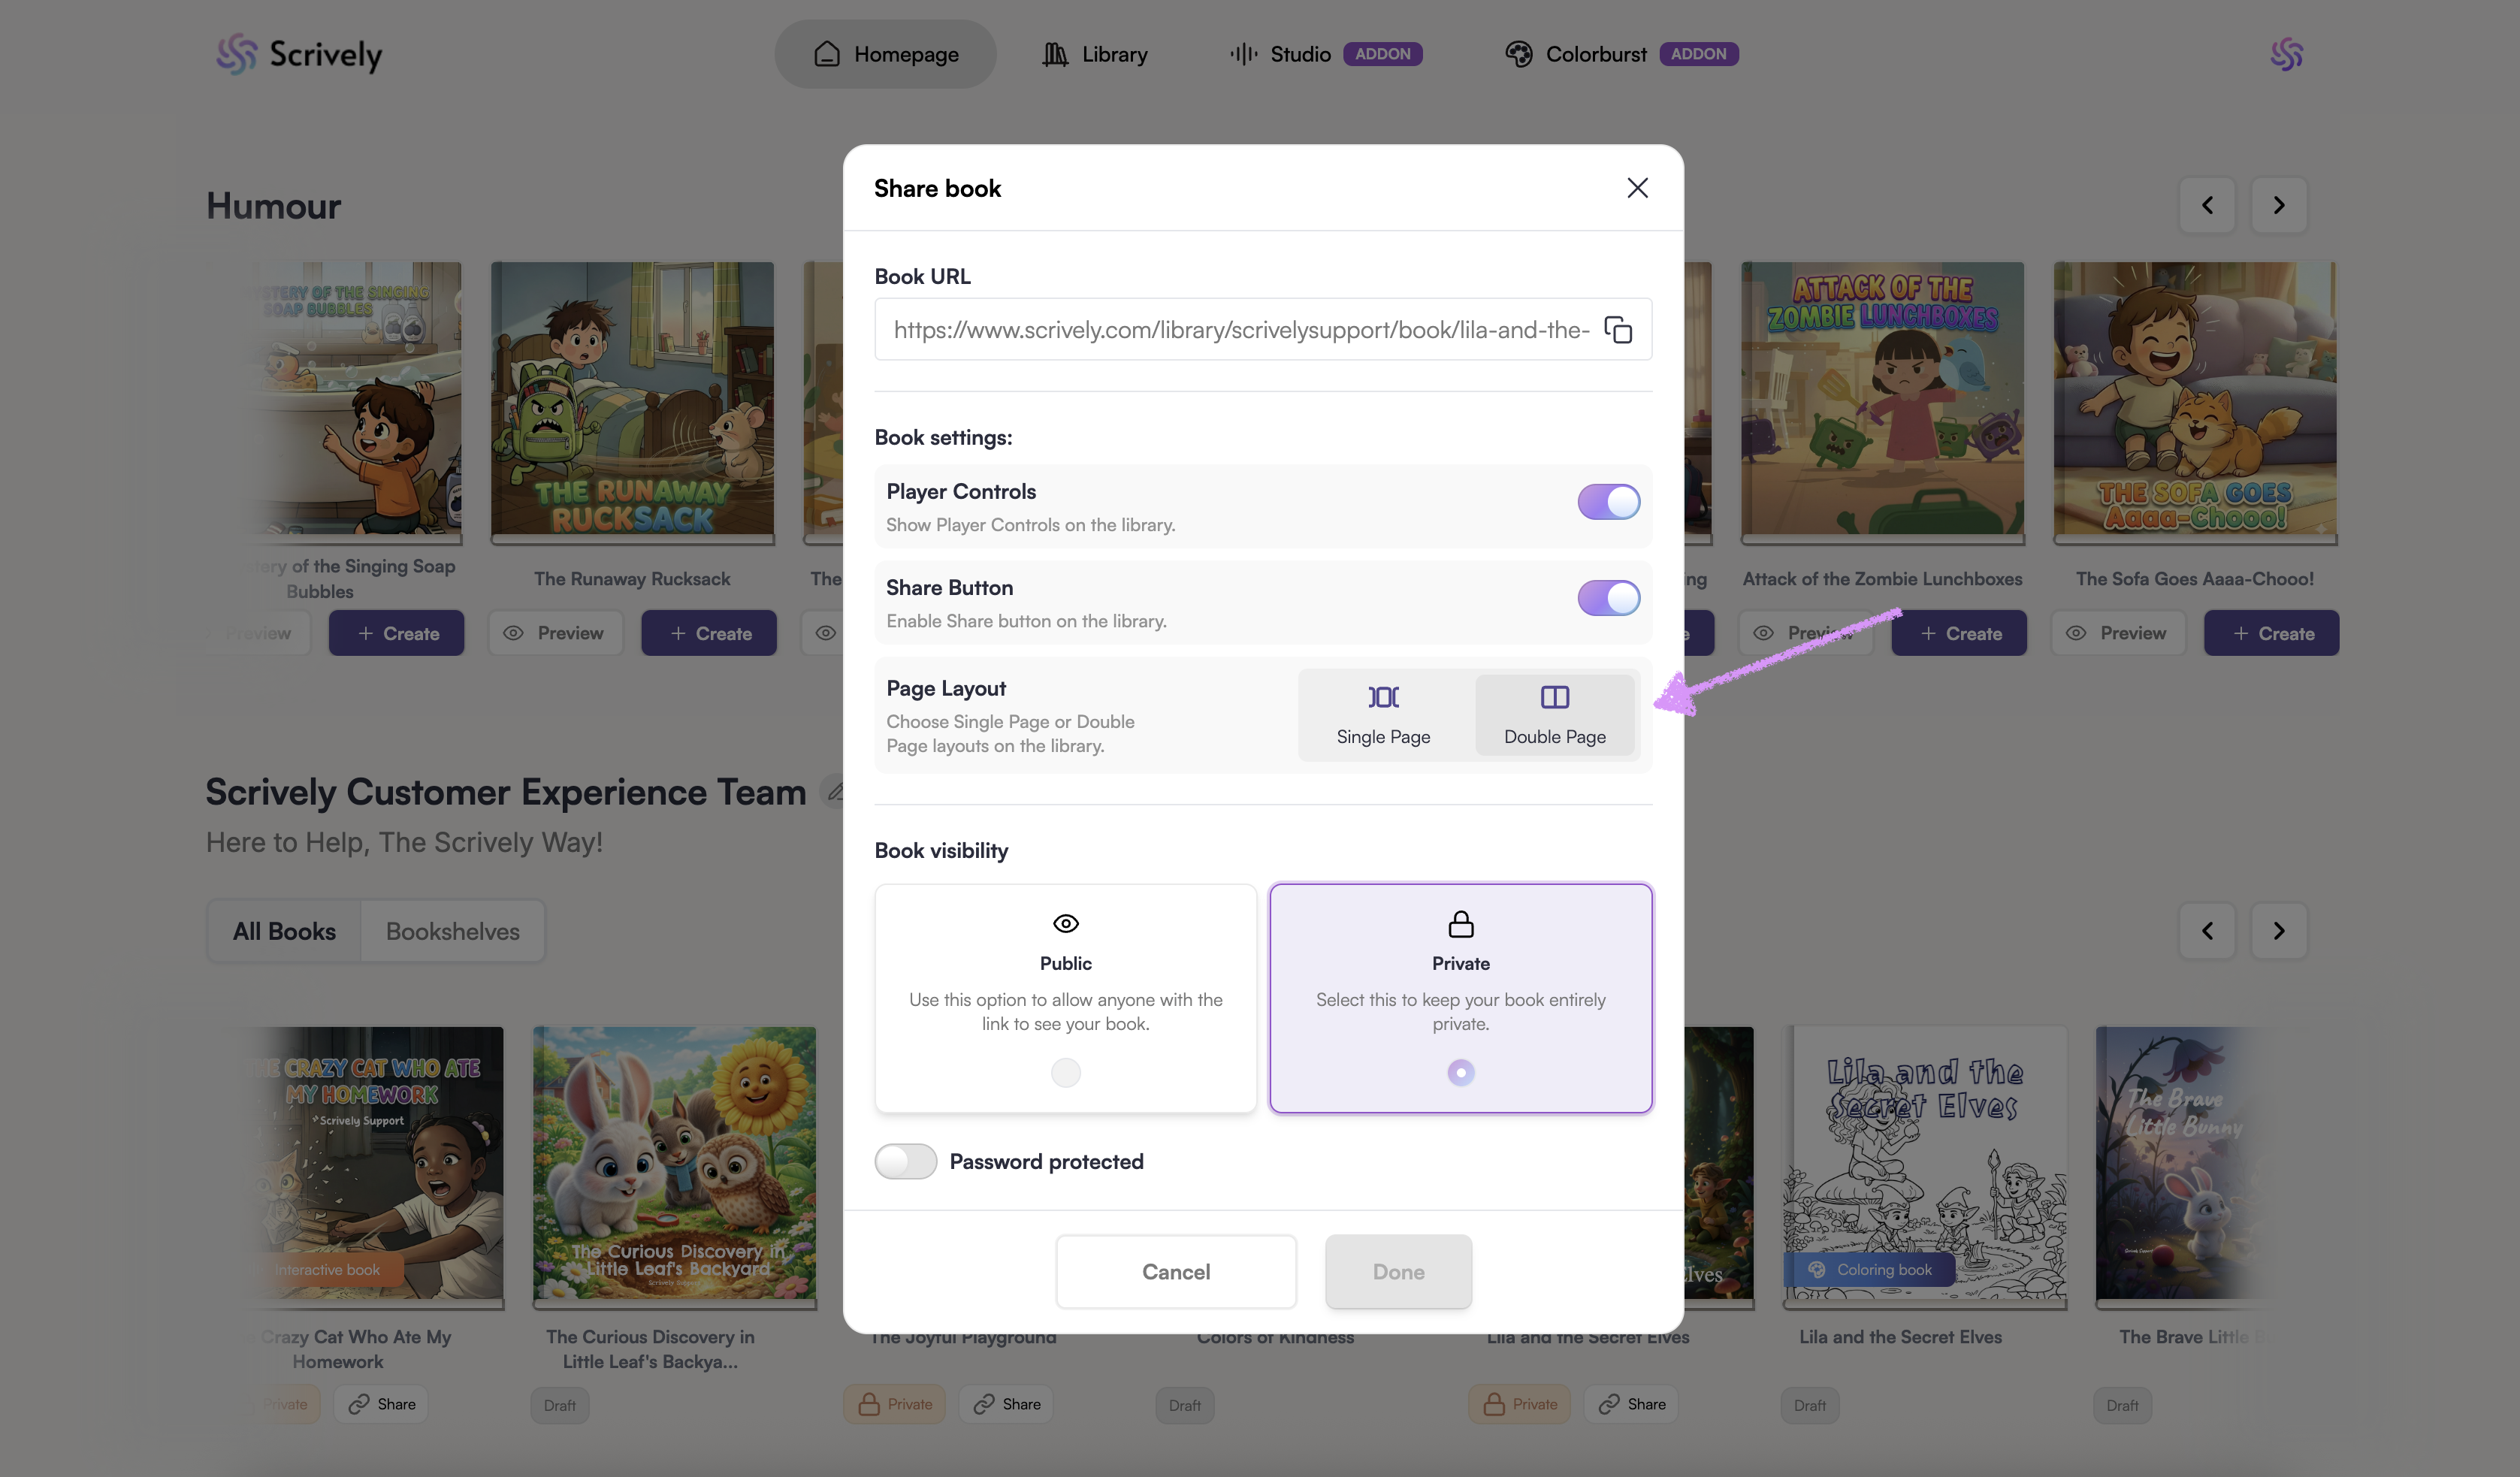
Task: Go to previous Humour books with left chevron
Action: coord(2206,205)
